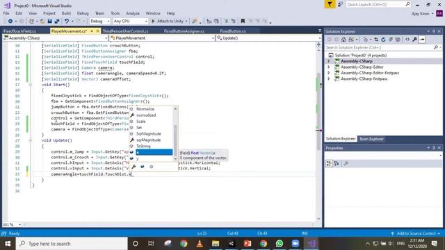Image resolution: width=445 pixels, height=250 pixels.
Task: Click Collapse All icon in Solution Explorer
Action: (391, 40)
